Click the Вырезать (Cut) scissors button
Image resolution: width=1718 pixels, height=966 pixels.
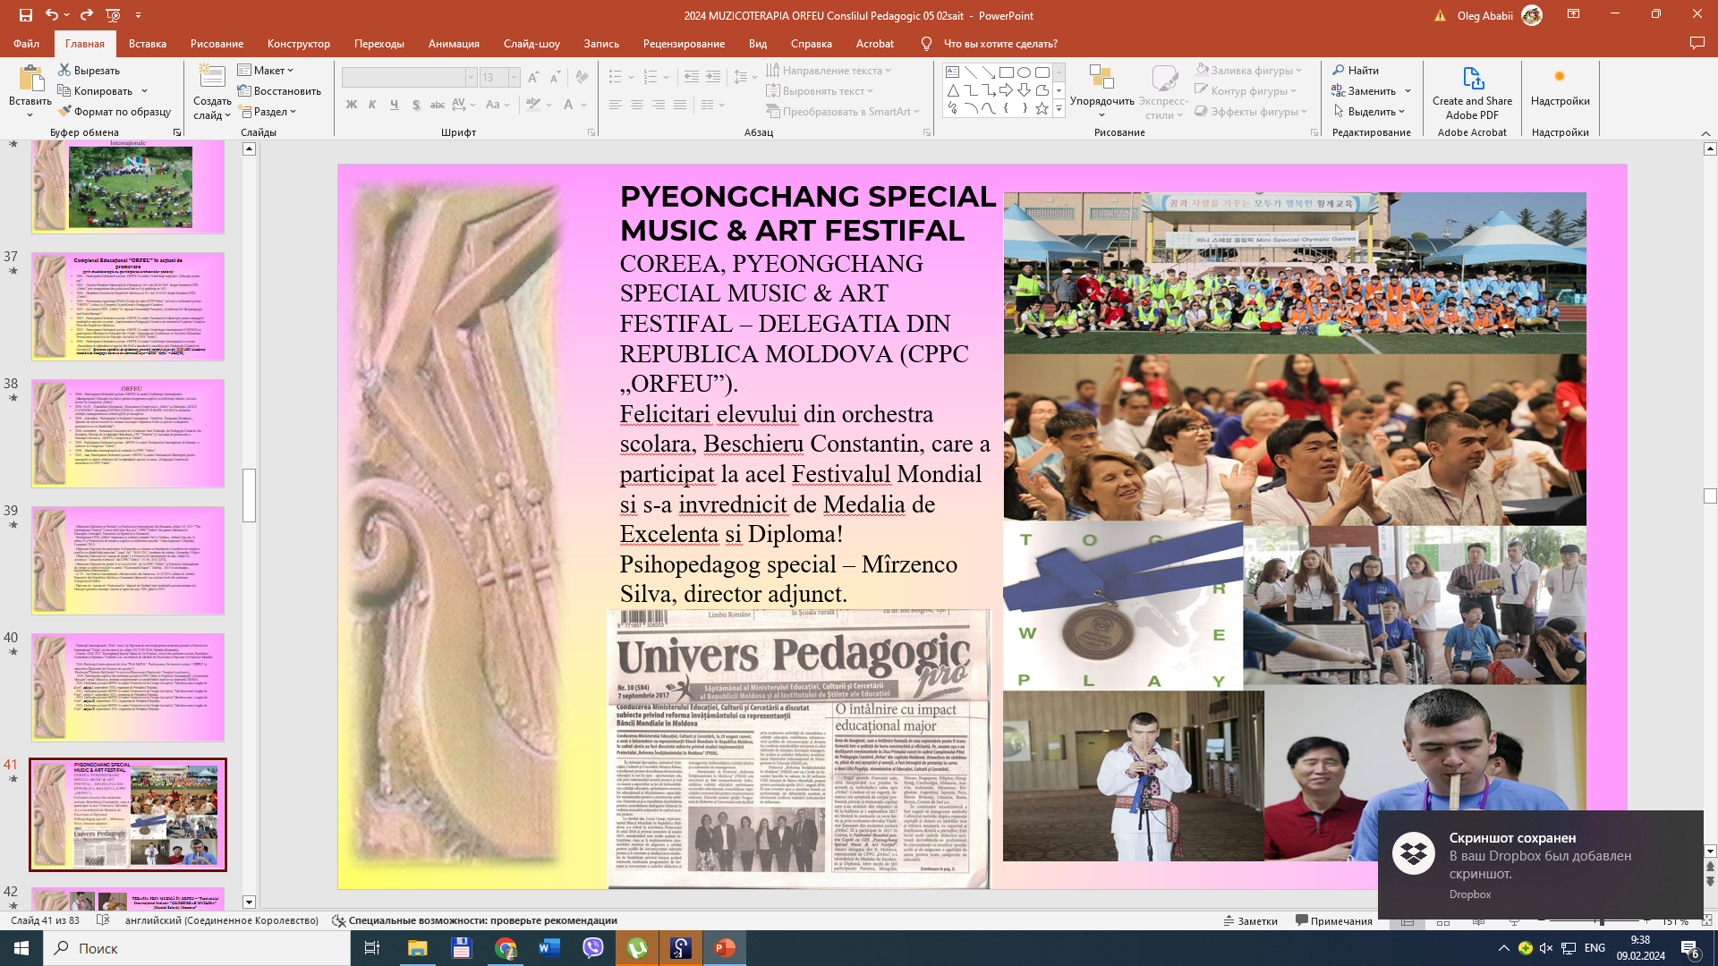click(x=89, y=70)
